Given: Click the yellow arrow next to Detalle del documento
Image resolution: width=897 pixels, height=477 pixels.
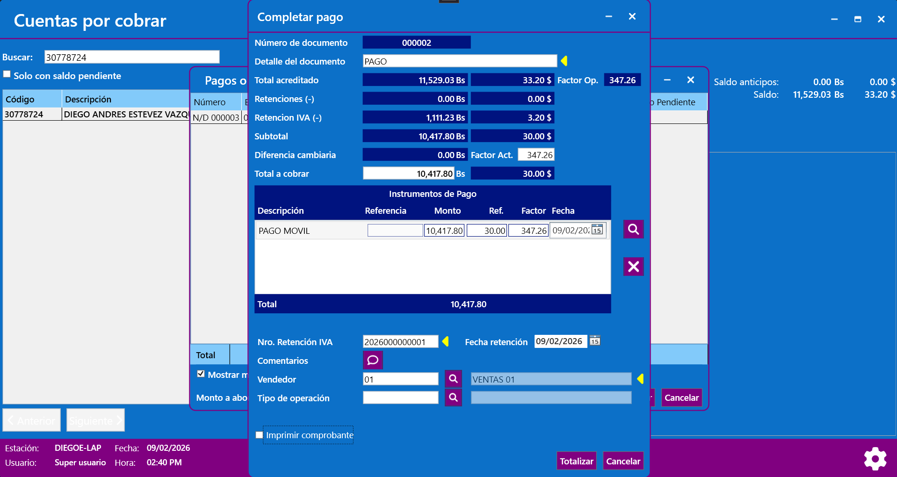Looking at the screenshot, I should [564, 61].
